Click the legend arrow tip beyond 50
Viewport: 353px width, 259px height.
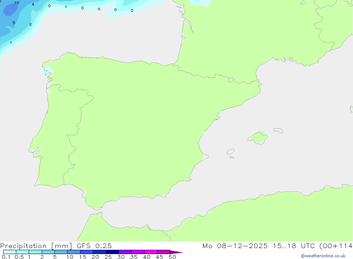pyautogui.click(x=177, y=252)
